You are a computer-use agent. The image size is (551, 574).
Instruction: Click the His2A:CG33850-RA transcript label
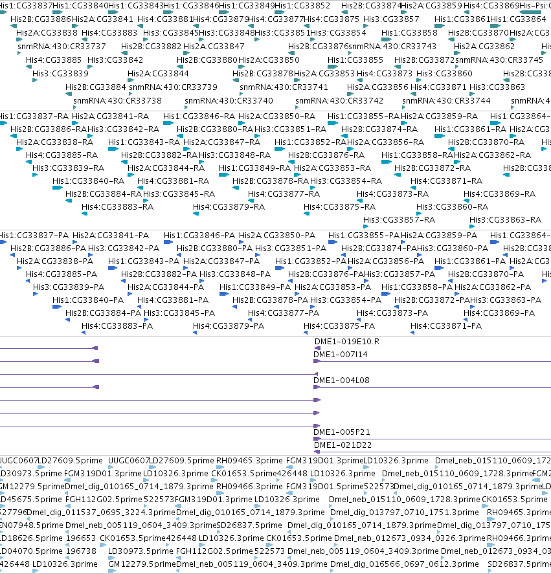[x=276, y=116]
